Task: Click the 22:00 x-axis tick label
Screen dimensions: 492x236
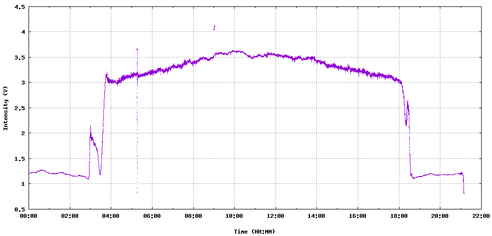Action: click(x=481, y=216)
